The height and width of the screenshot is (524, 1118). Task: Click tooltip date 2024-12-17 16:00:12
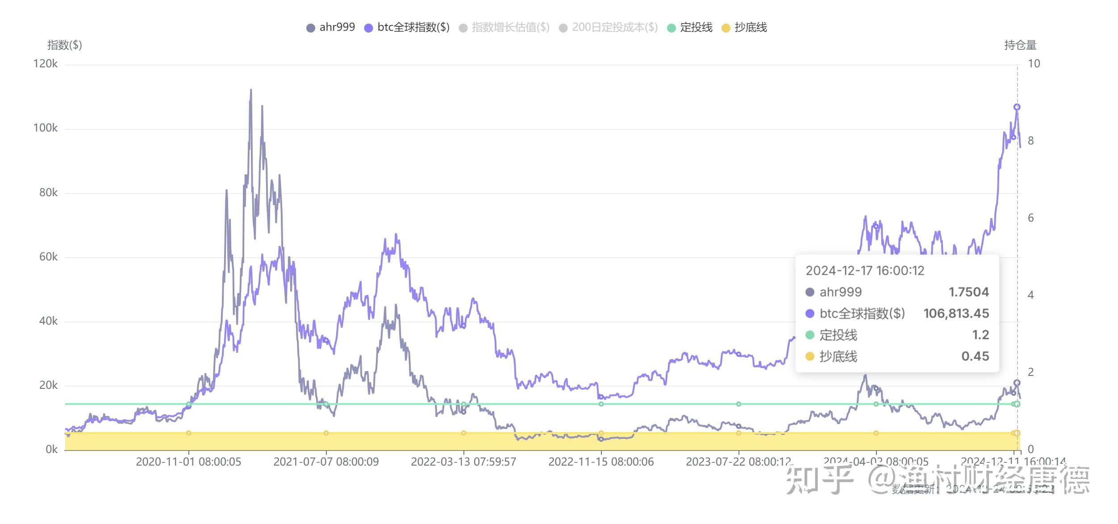tap(865, 271)
